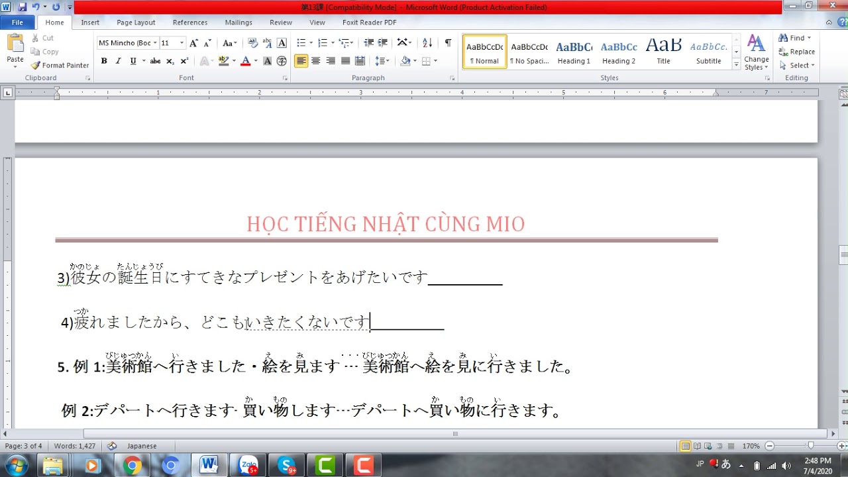The width and height of the screenshot is (848, 477).
Task: Switch to Print Layout view
Action: [686, 446]
